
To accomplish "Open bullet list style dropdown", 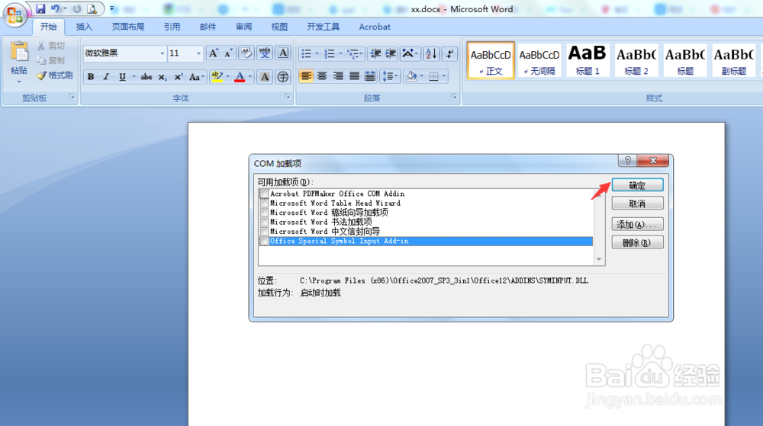I will click(317, 53).
